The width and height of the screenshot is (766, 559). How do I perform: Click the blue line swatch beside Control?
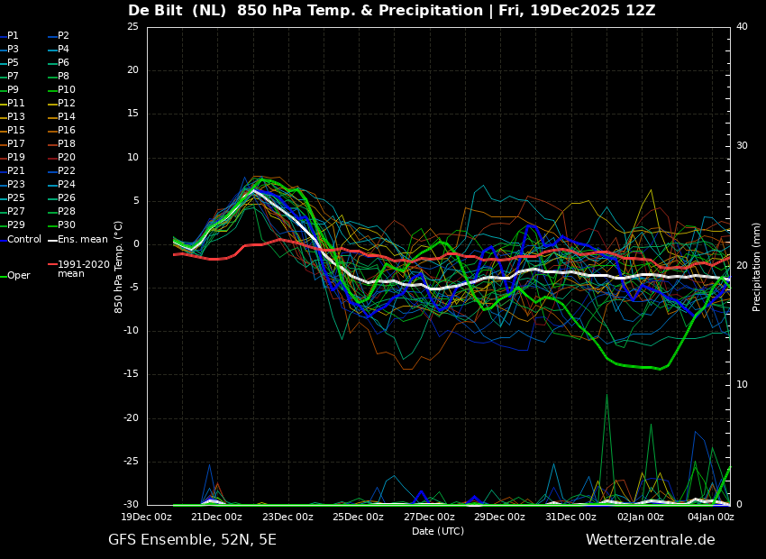coord(3,241)
